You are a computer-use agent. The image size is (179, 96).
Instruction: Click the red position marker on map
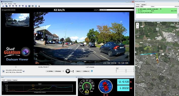coord(157,60)
